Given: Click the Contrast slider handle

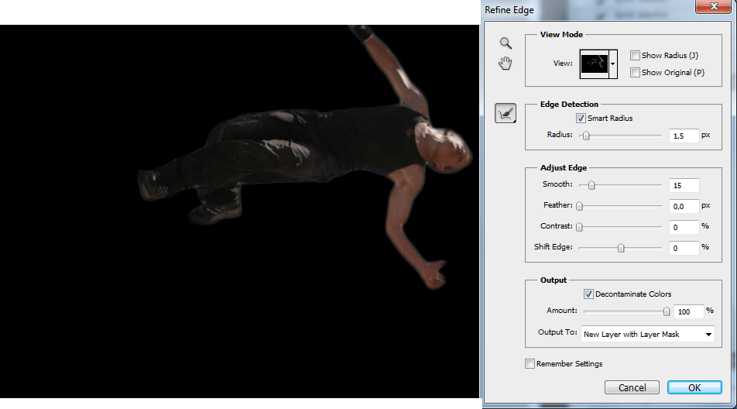Looking at the screenshot, I should click(580, 227).
